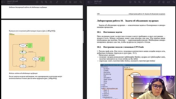Open highlight color dropdown in report (8).pdf window

pos(61,2)
